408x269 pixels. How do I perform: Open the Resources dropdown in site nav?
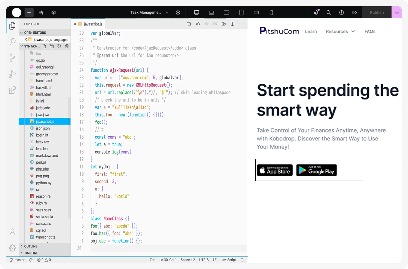[x=340, y=31]
